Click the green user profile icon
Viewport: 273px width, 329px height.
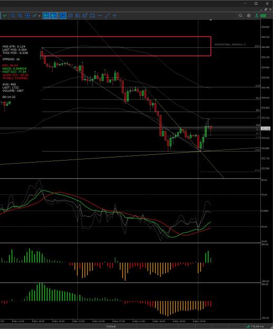[257, 15]
